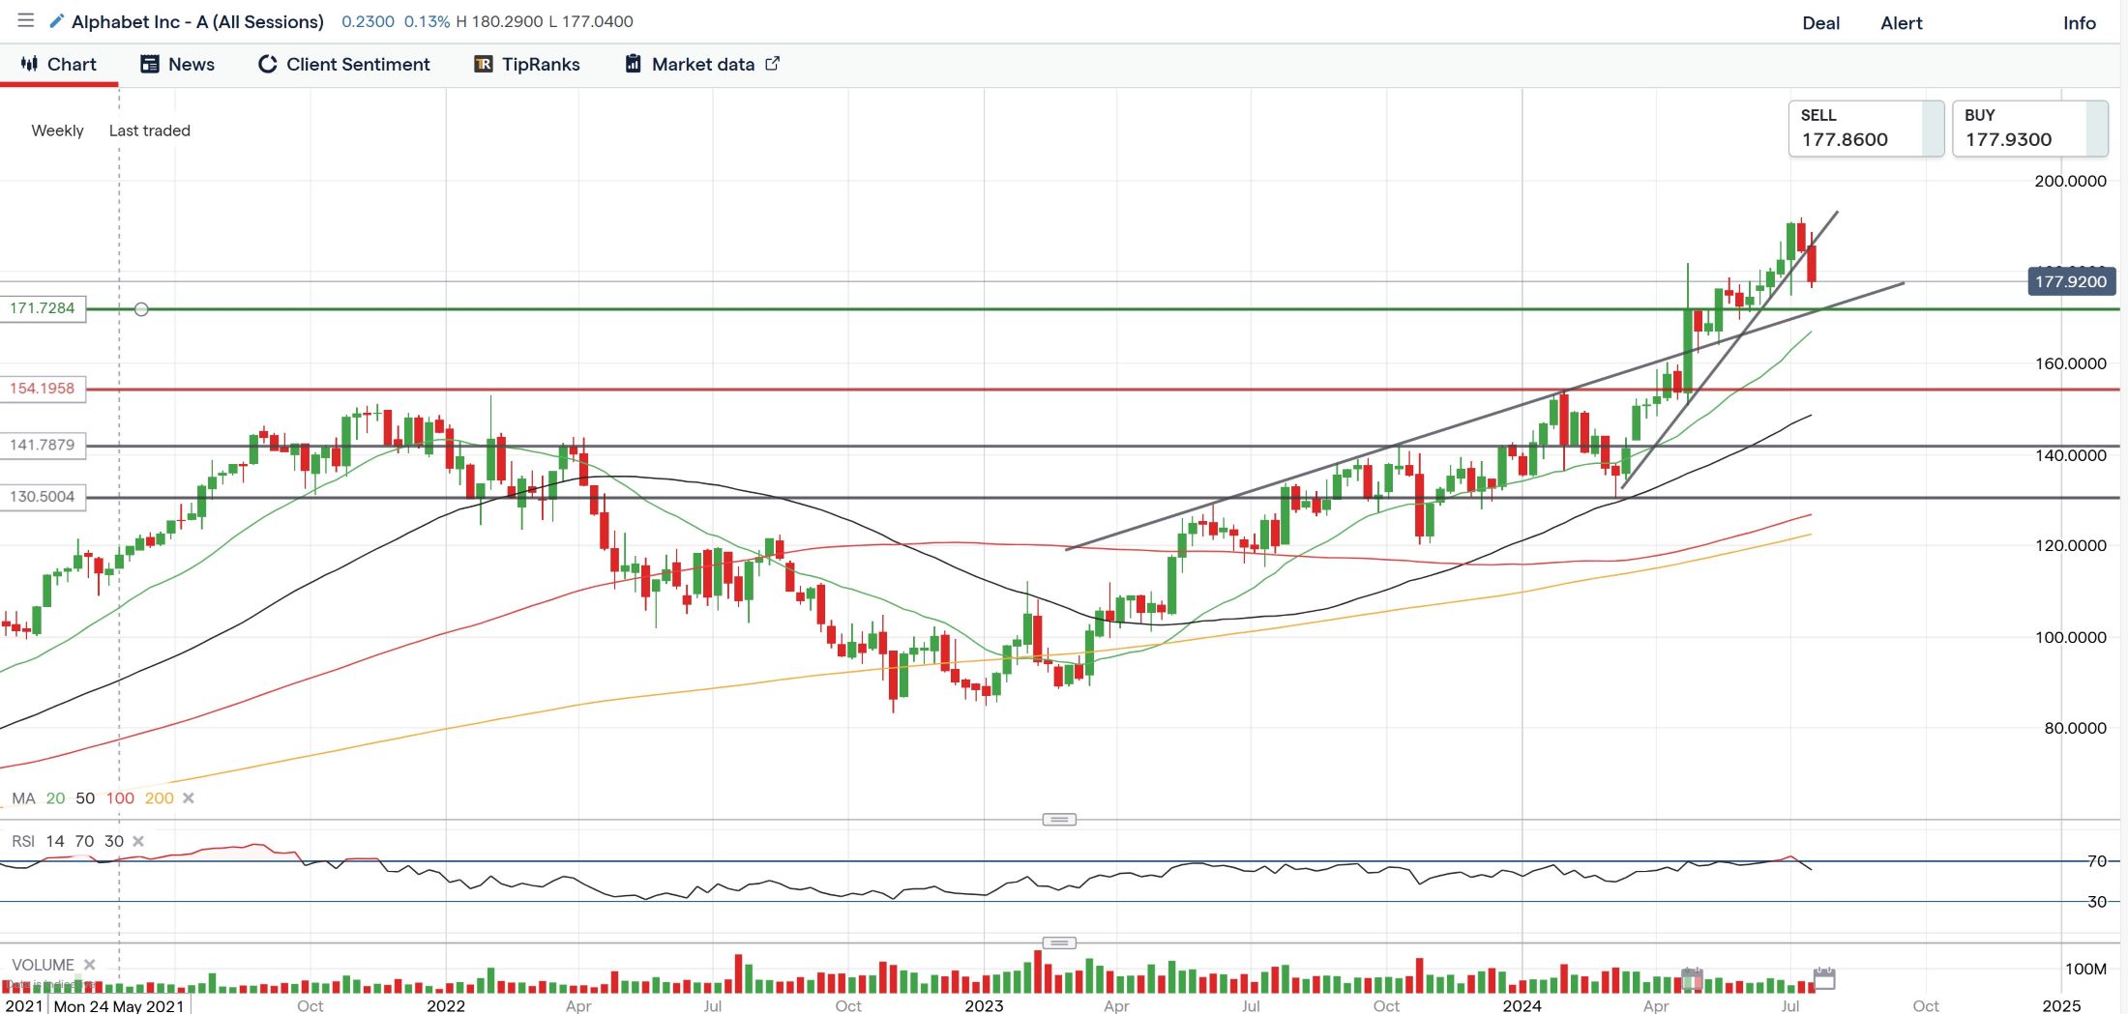This screenshot has width=2128, height=1014.
Task: Click the MA 20 period setting
Action: [55, 798]
